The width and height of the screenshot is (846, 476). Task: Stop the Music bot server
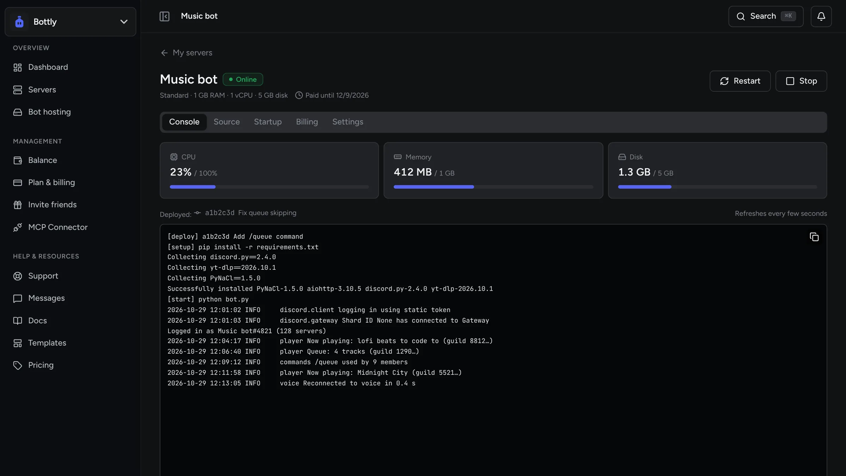coord(801,81)
